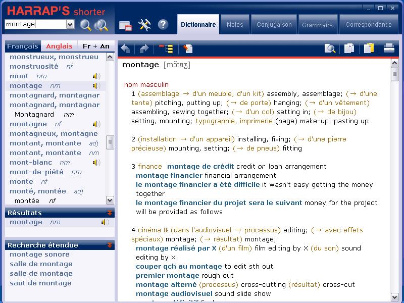
Task: Click the definition pane scroll down arrow
Action: (394, 296)
